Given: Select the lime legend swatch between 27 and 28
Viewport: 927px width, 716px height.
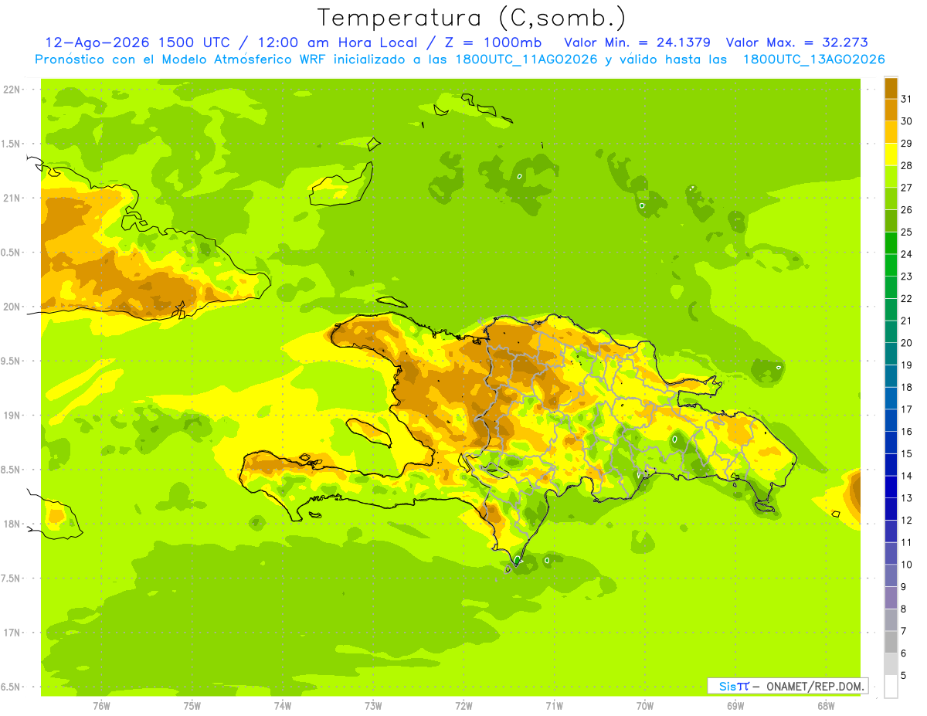Looking at the screenshot, I should coord(891,176).
